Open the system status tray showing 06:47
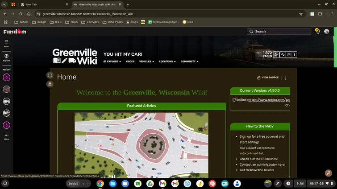Image resolution: width=337 pixels, height=189 pixels. coord(321,183)
